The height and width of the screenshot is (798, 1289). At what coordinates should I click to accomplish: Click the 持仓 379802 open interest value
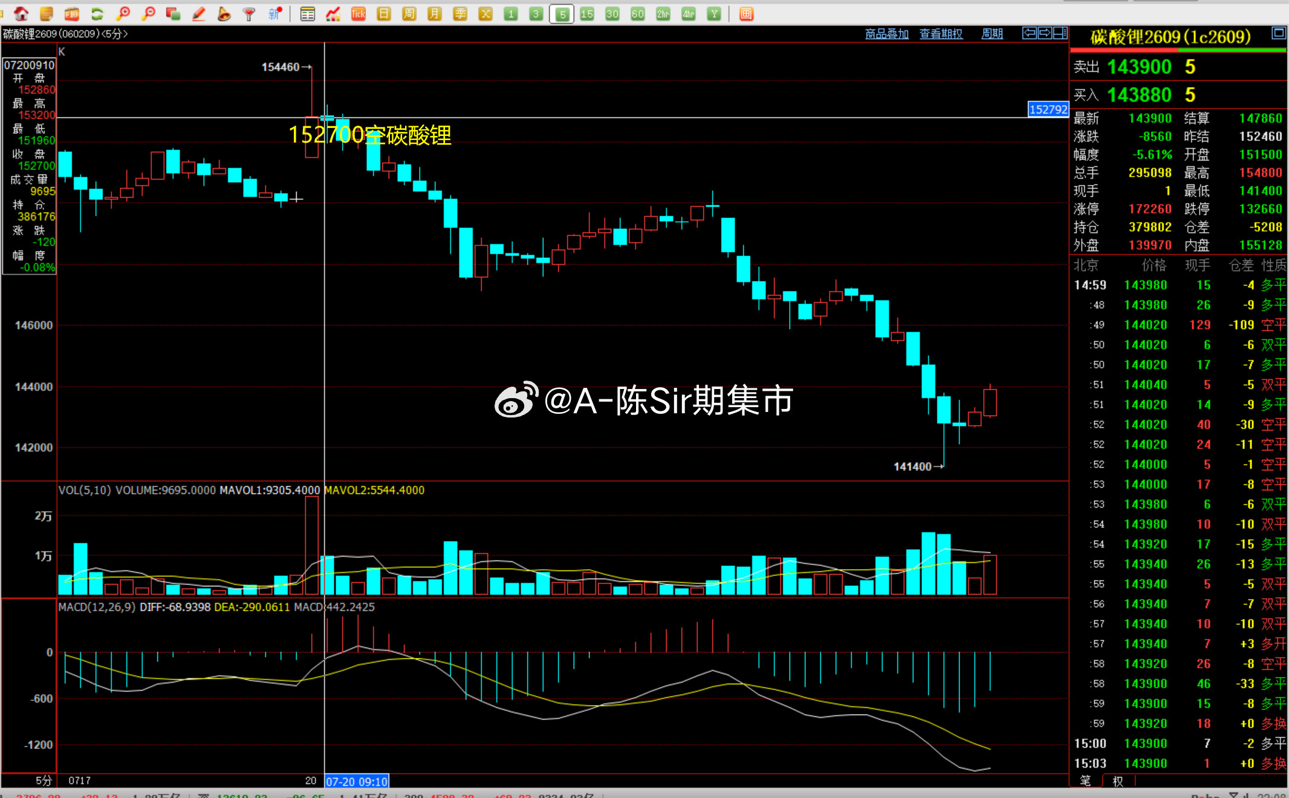(1150, 227)
